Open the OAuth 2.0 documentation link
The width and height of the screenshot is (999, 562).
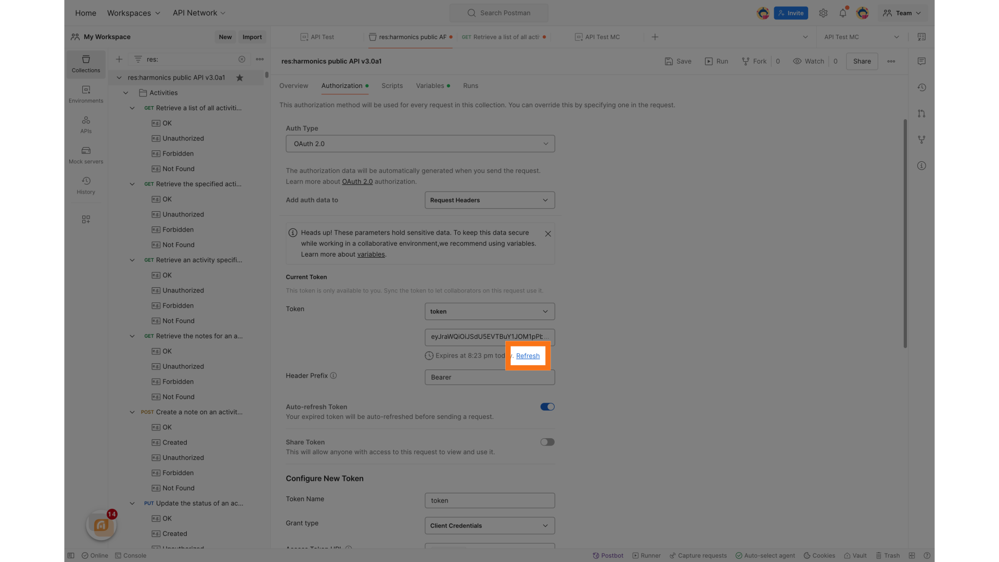click(x=357, y=182)
